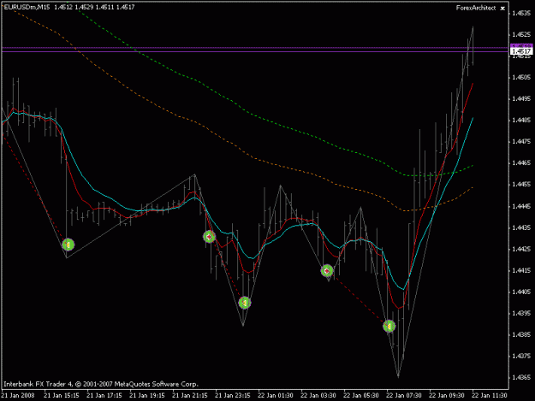Click the 1.4385 price axis label
535x401 pixels.
pos(521,334)
